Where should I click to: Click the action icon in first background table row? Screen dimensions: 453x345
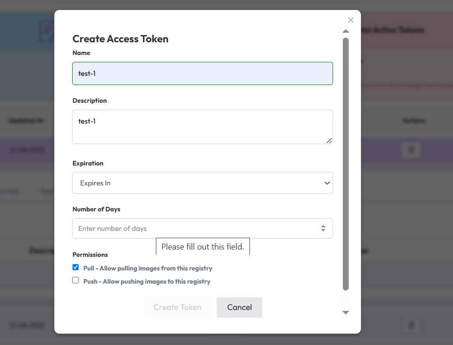(x=411, y=150)
